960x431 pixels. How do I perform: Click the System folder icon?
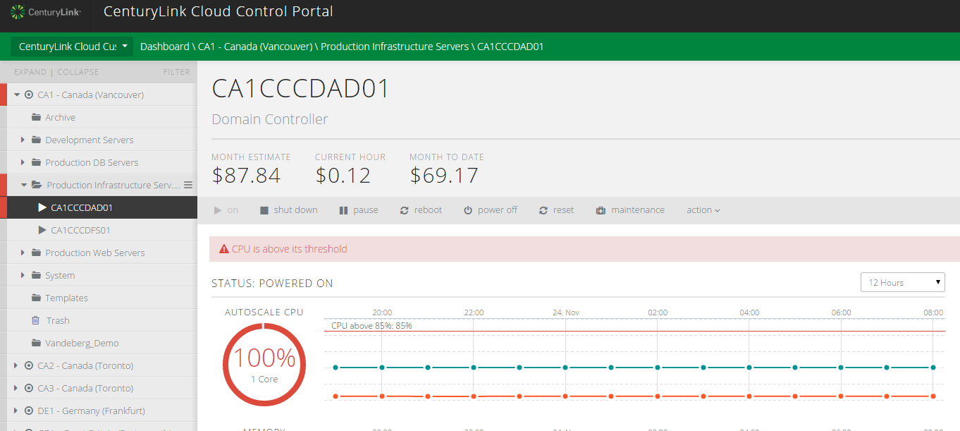click(36, 275)
